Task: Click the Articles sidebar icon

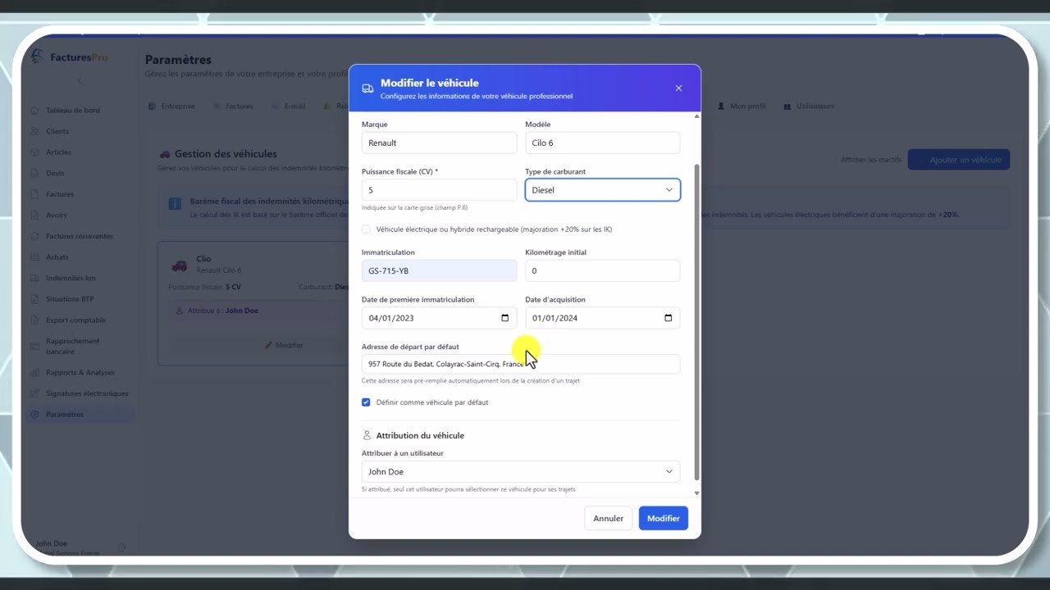Action: pyautogui.click(x=34, y=152)
